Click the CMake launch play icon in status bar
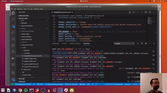This screenshot has height=93, width=167. pyautogui.click(x=96, y=84)
